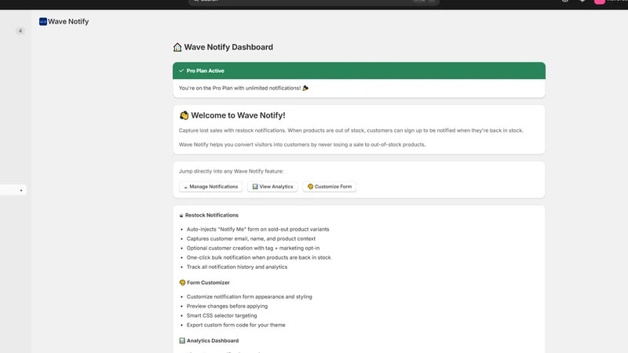628x353 pixels.
Task: Click "Jump directly into any Wave Notify feature" text
Action: [x=231, y=171]
